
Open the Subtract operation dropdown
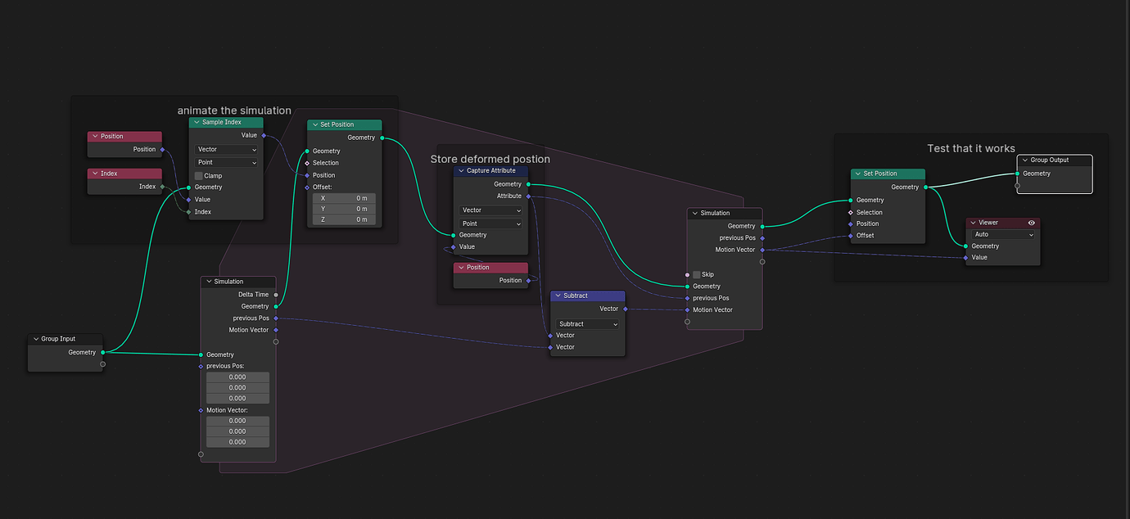588,324
